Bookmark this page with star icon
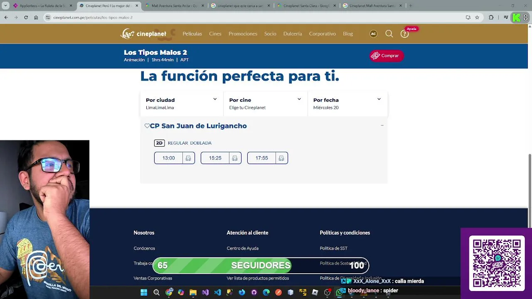The height and width of the screenshot is (299, 532). pos(477,17)
